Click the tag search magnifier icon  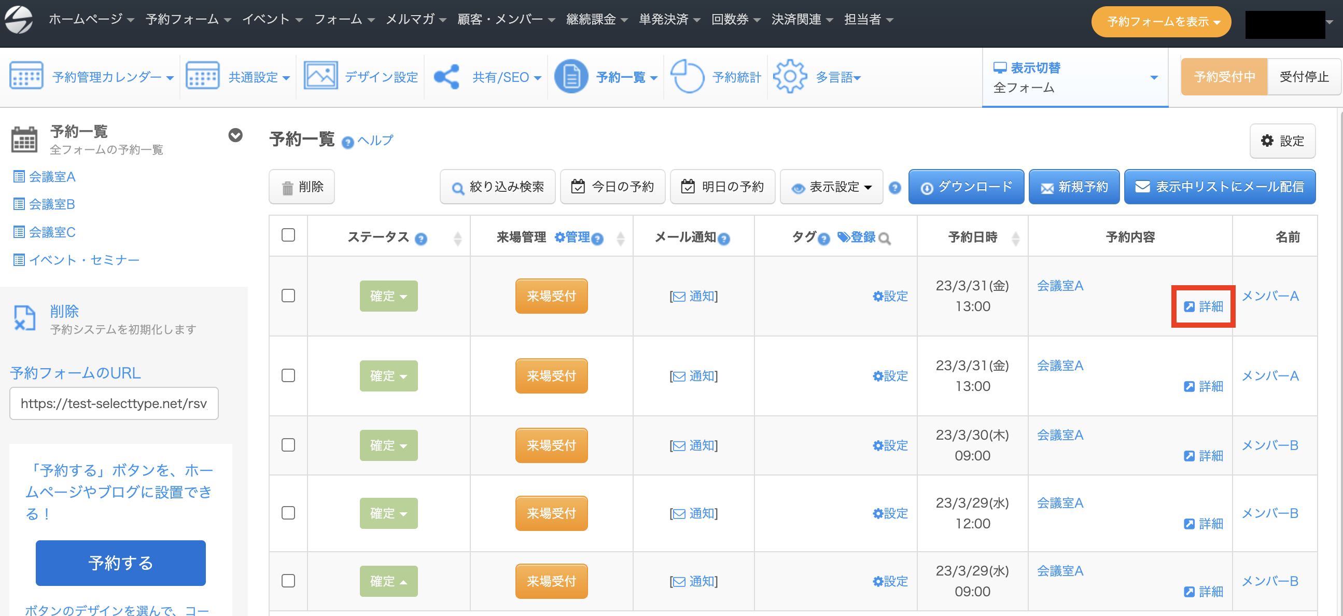click(884, 239)
